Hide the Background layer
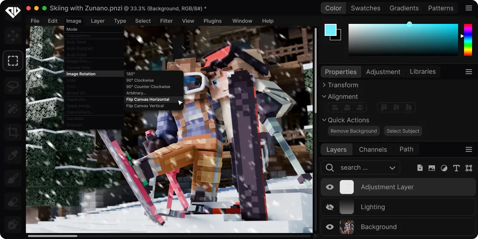This screenshot has height=239, width=478. 330,227
